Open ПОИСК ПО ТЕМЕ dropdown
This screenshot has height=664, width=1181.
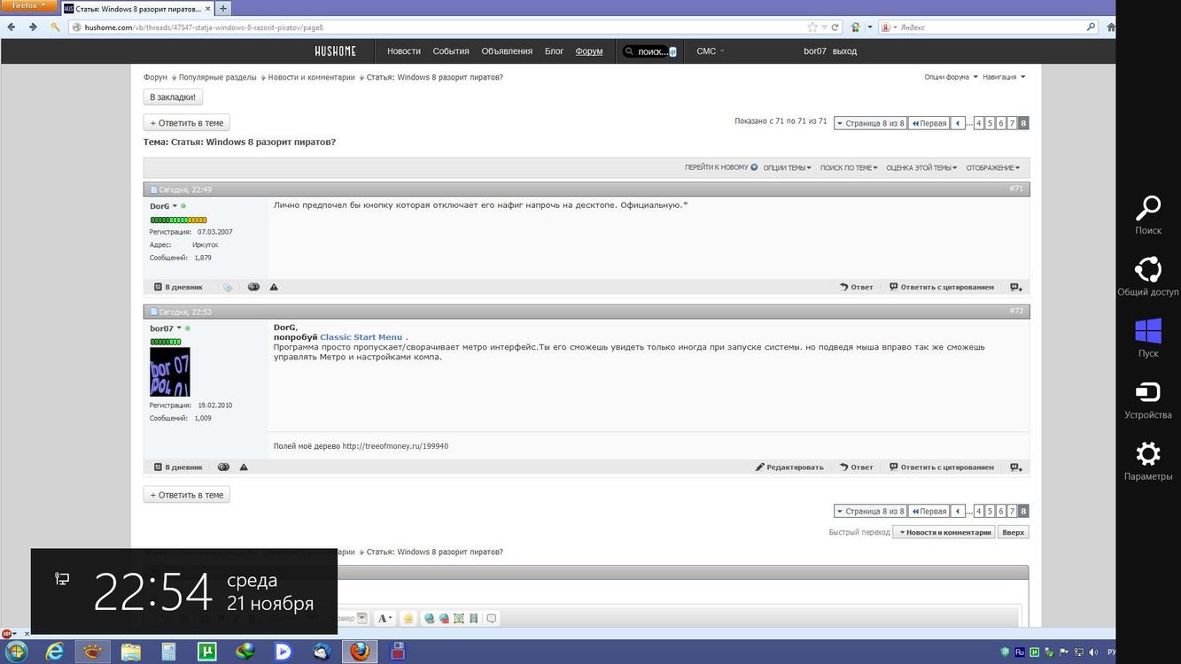[849, 167]
